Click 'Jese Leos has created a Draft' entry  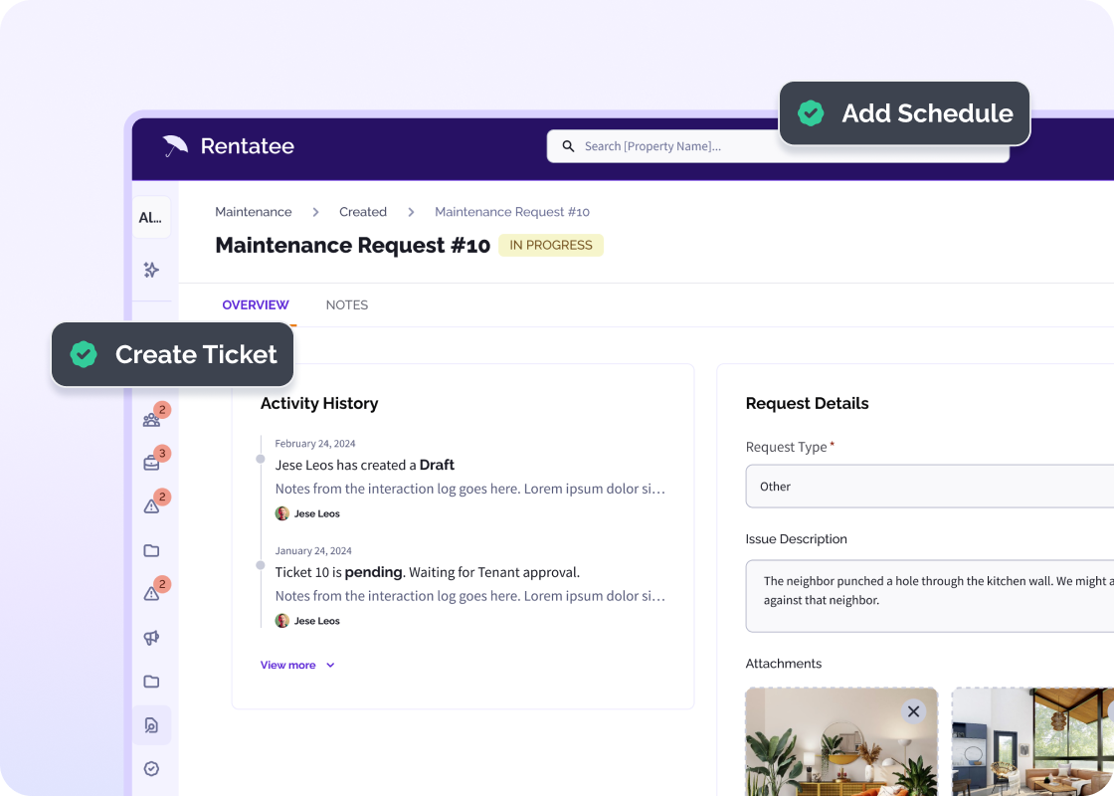[364, 465]
